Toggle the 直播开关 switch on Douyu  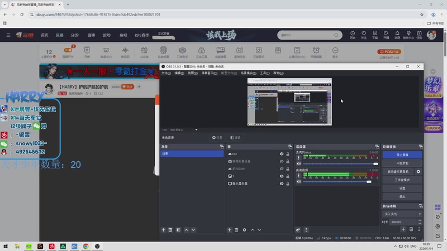coord(68,50)
